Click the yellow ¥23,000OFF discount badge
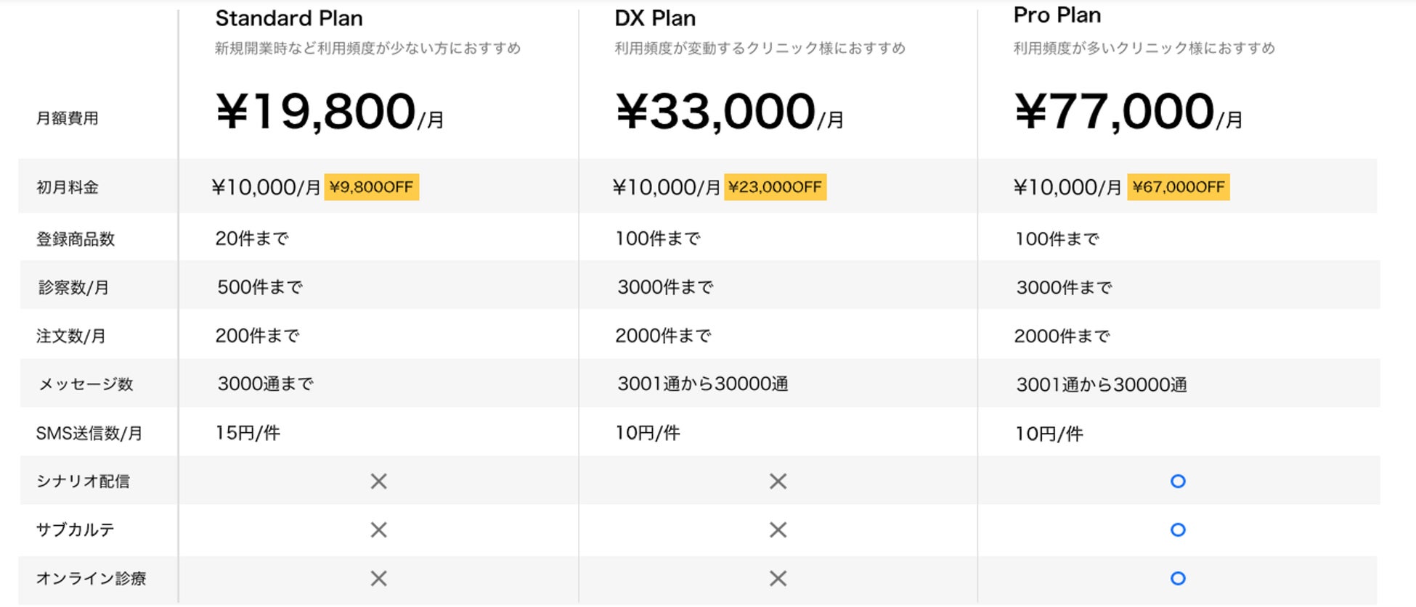The image size is (1416, 607). tap(775, 187)
